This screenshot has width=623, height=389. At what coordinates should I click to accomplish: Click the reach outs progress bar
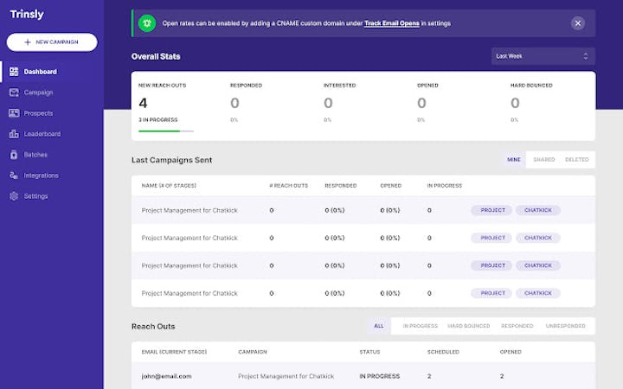point(166,131)
